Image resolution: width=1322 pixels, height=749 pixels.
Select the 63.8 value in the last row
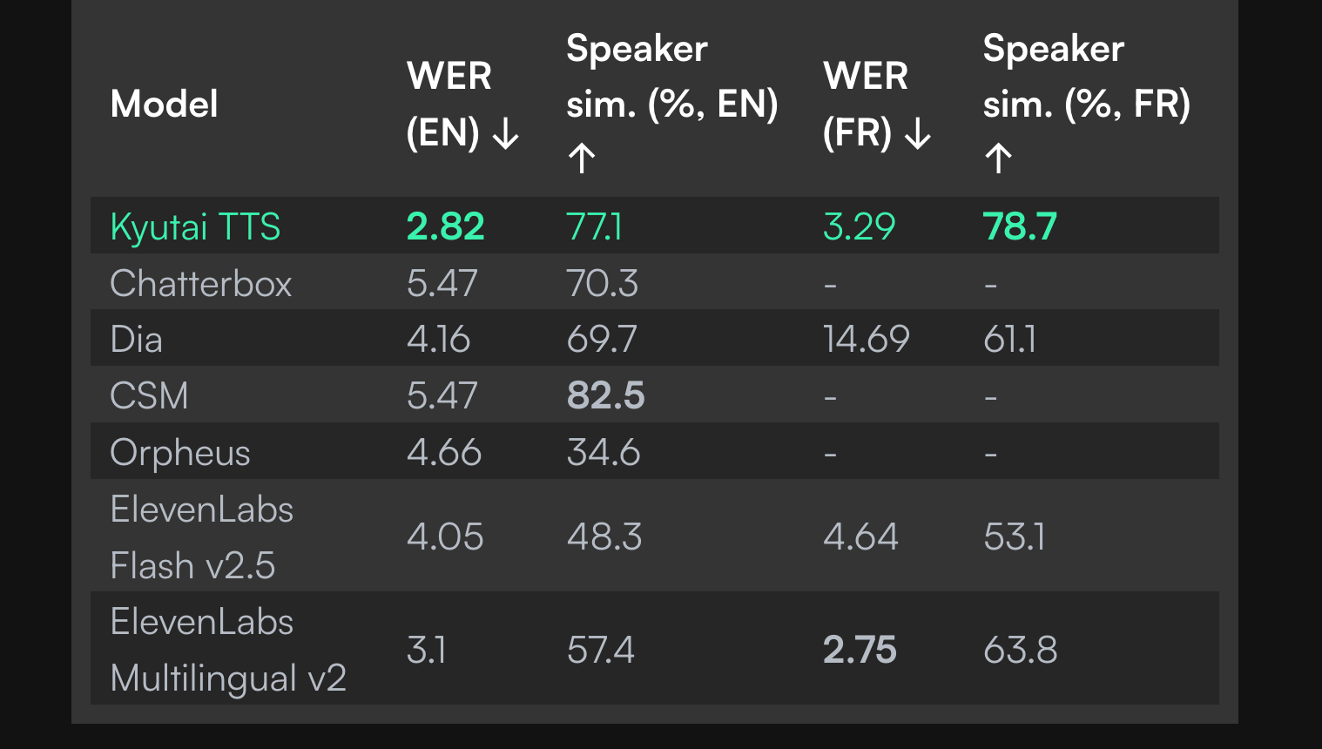tap(1021, 650)
